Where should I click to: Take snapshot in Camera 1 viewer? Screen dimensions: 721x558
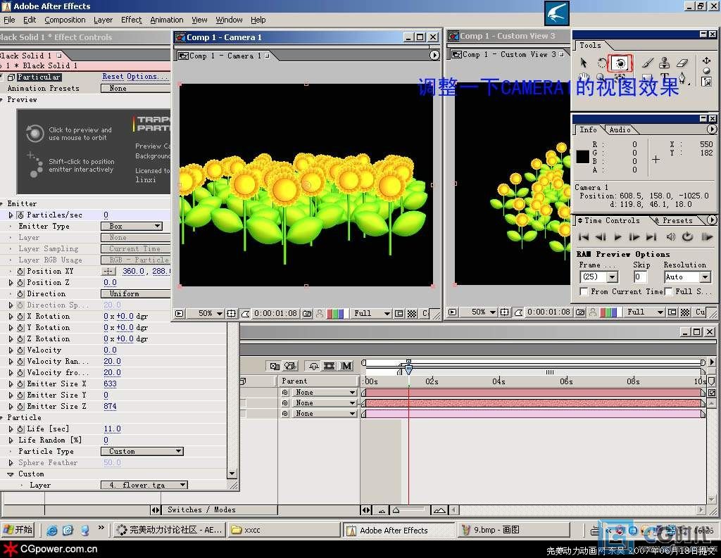click(x=307, y=313)
